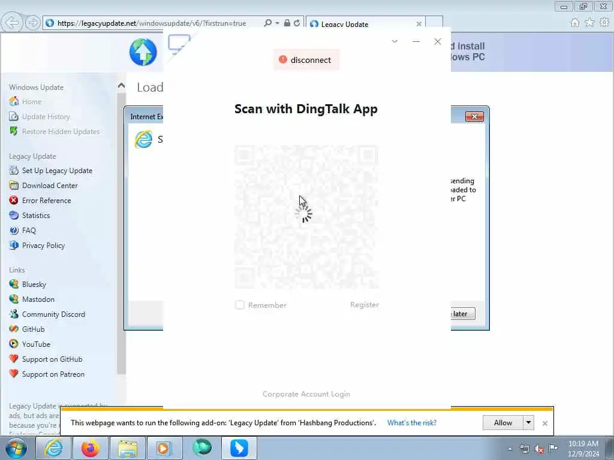Focus the legacyupdate.net address bar

pos(152,23)
